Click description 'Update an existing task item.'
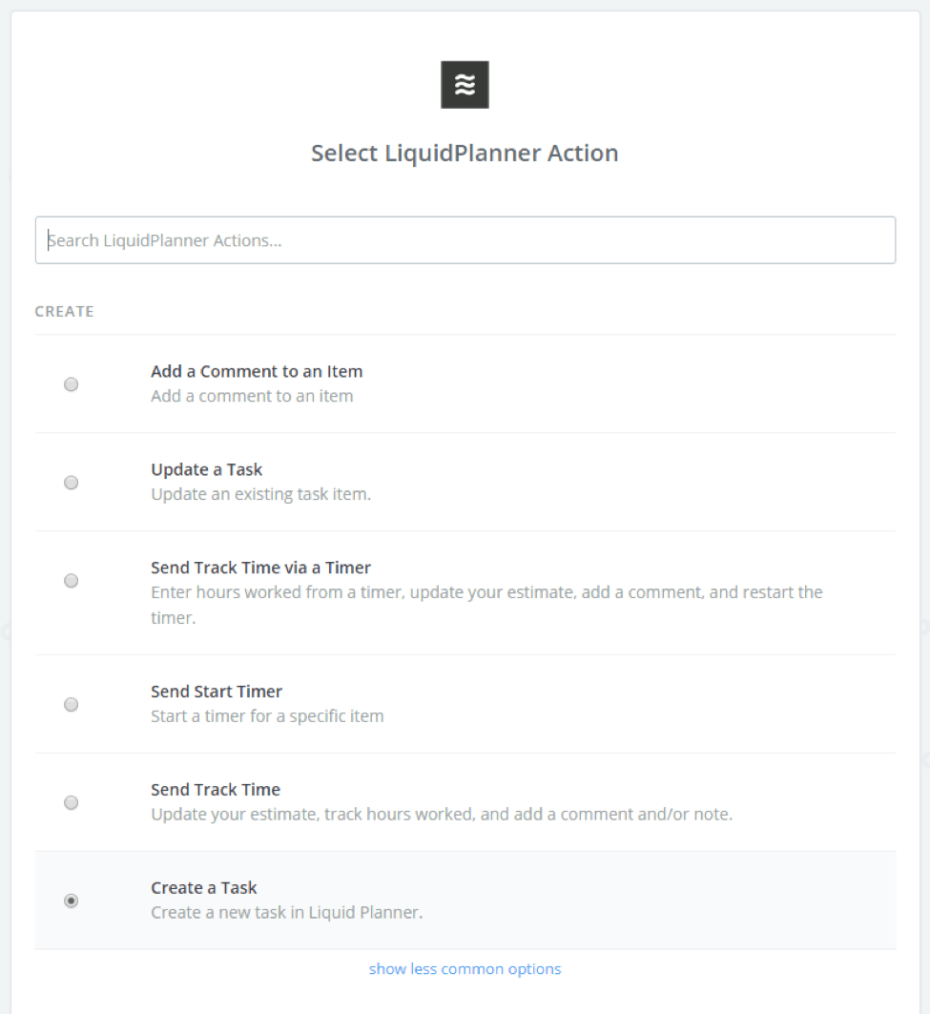 260,494
